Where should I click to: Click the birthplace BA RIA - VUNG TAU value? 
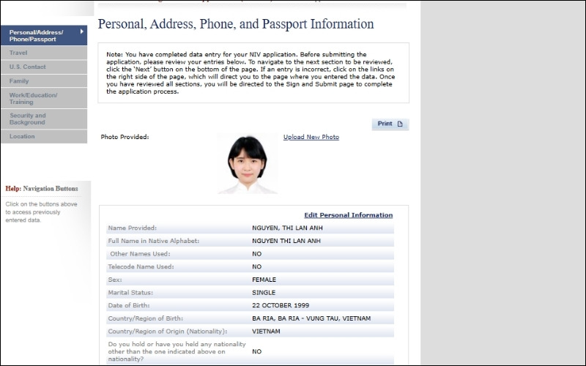click(311, 318)
